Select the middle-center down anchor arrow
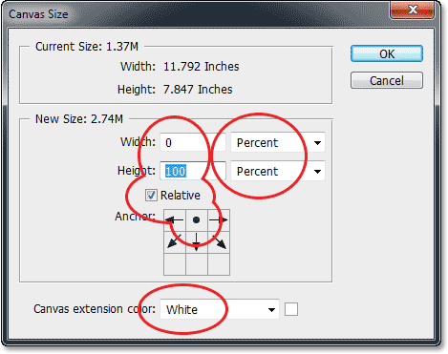Viewport: 448px width, 354px height. (197, 242)
